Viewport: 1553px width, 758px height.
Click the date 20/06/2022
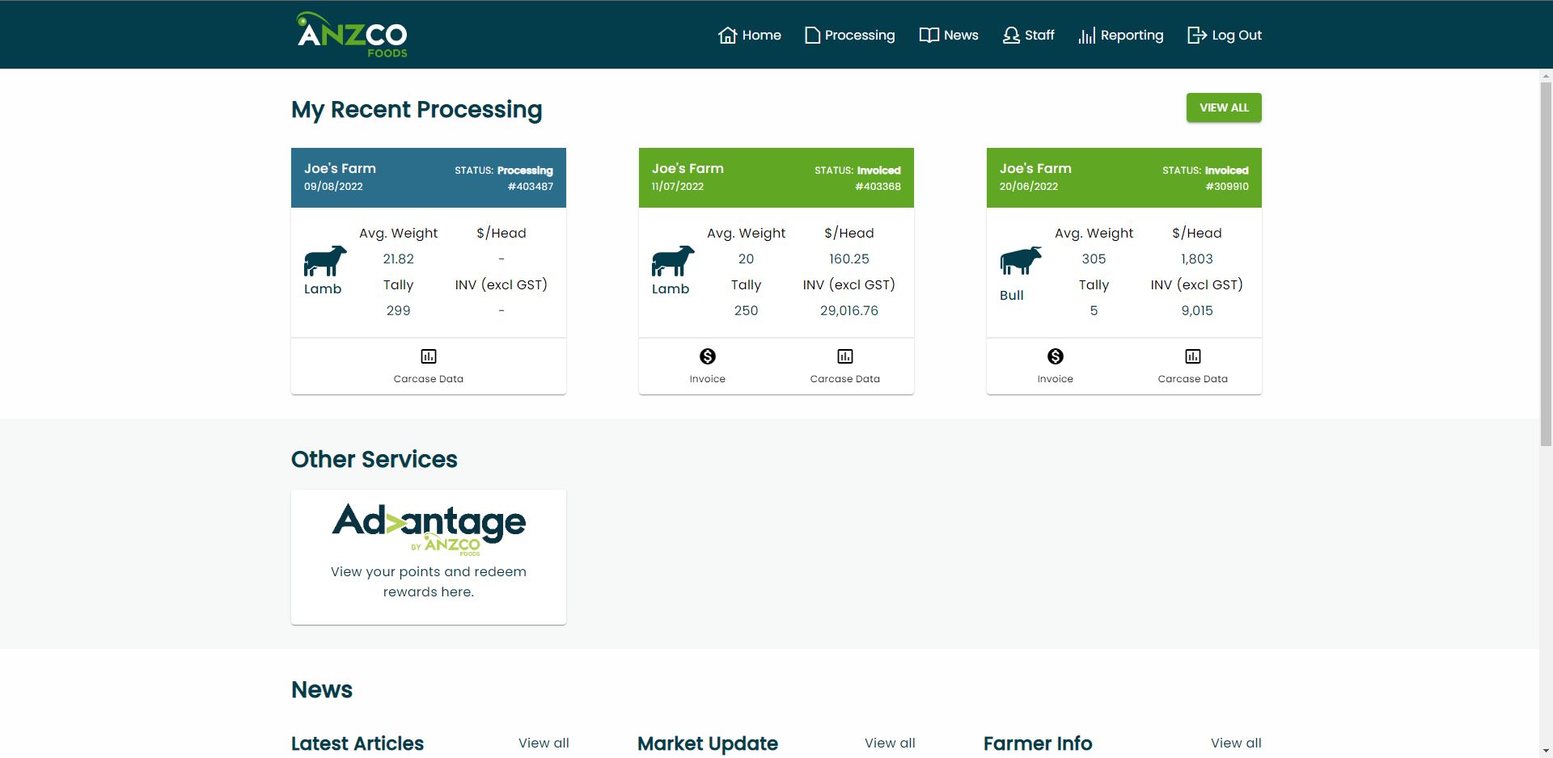pos(1029,186)
